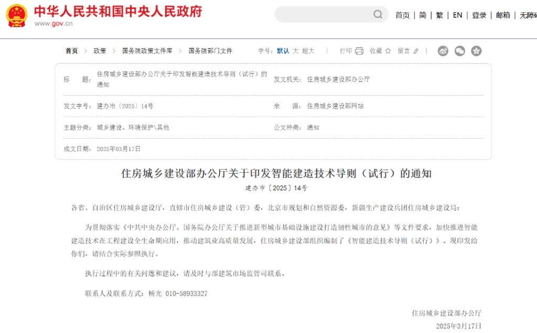537x333 pixels.
Task: Click the national emblem logo
Action: [17, 16]
